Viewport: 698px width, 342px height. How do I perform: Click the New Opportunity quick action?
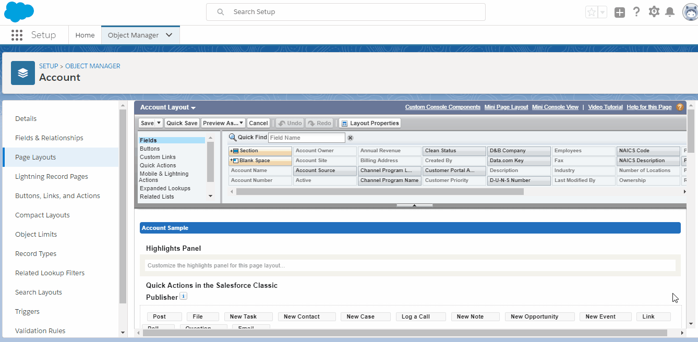tap(539, 316)
